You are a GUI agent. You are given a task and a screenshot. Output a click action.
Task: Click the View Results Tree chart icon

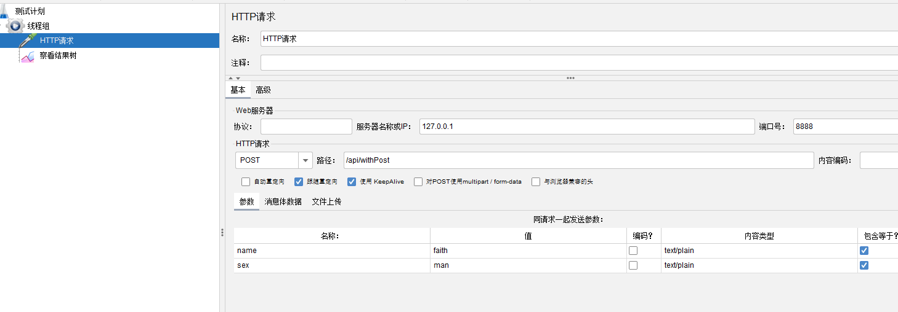click(28, 56)
